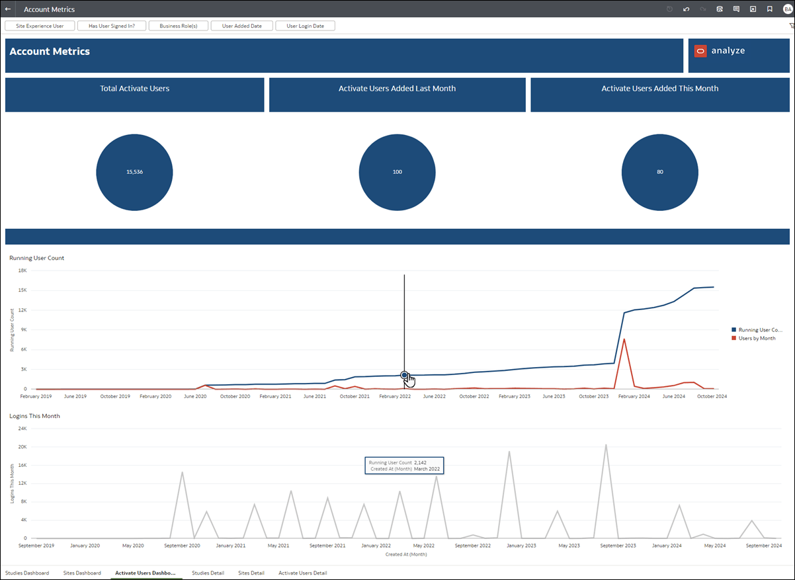
Task: Click the Total Activate Users pie chart
Action: [x=134, y=172]
